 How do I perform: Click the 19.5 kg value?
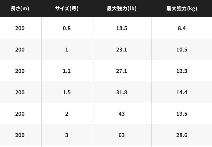click(181, 114)
